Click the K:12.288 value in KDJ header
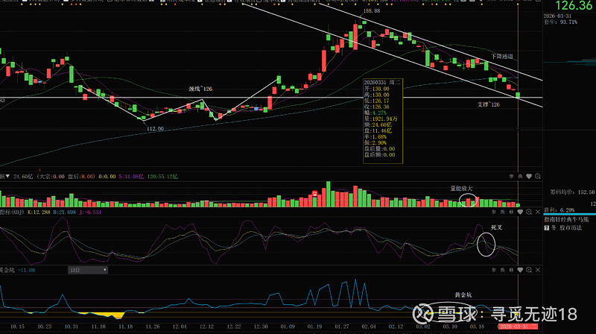 click(x=39, y=212)
